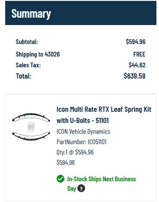
Task: Click the $639.58 Total amount
Action: 134,76
